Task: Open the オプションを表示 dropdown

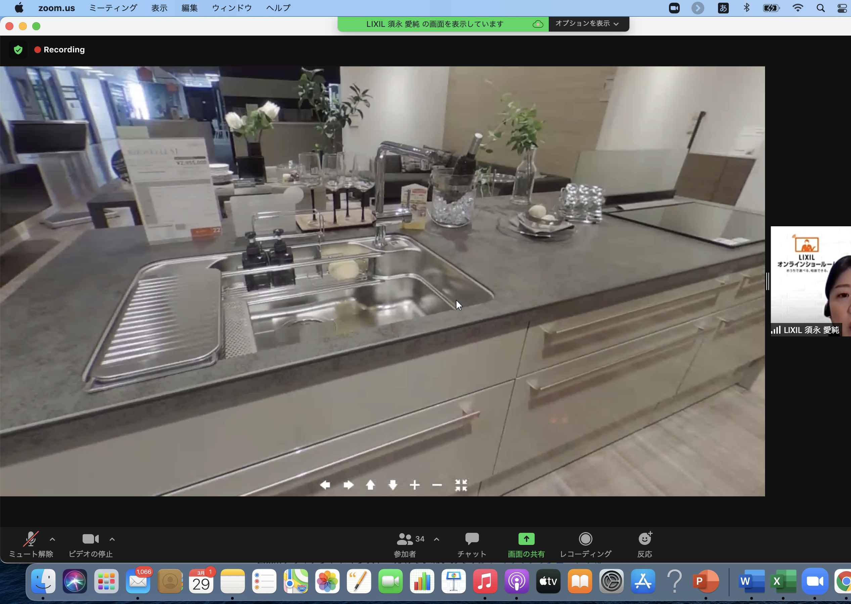Action: [588, 24]
